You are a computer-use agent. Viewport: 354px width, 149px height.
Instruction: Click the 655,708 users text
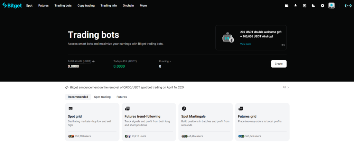[x=83, y=136]
